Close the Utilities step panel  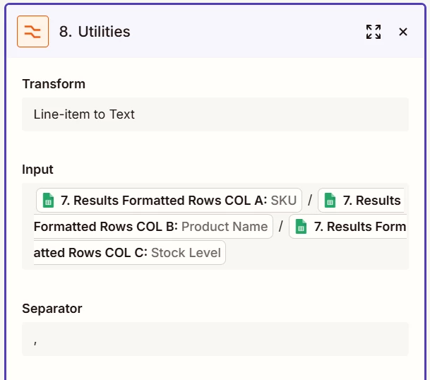pyautogui.click(x=403, y=32)
